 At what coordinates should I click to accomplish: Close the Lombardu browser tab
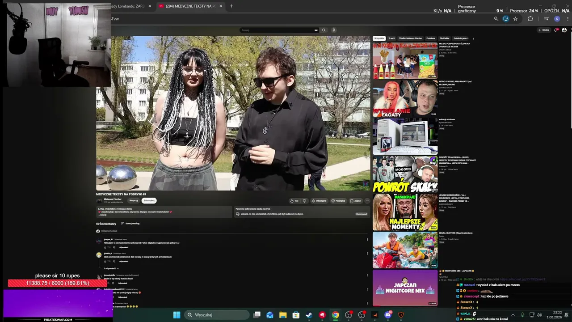pos(150,6)
